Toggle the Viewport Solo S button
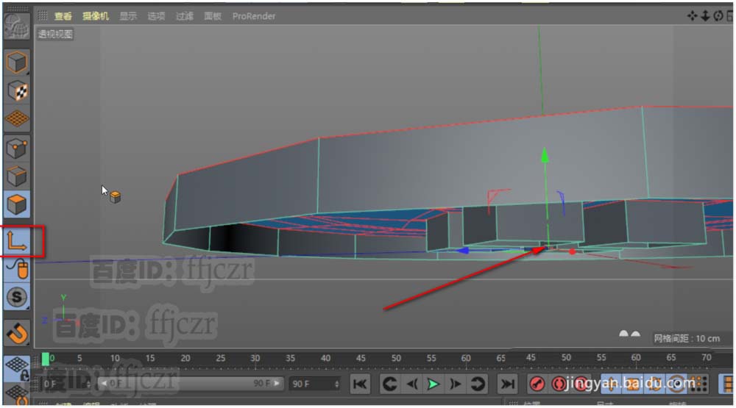The image size is (736, 408). coord(16,298)
